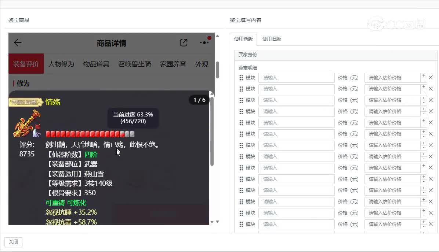Decrease price with minus in eleventh 模块 row

click(424, 193)
